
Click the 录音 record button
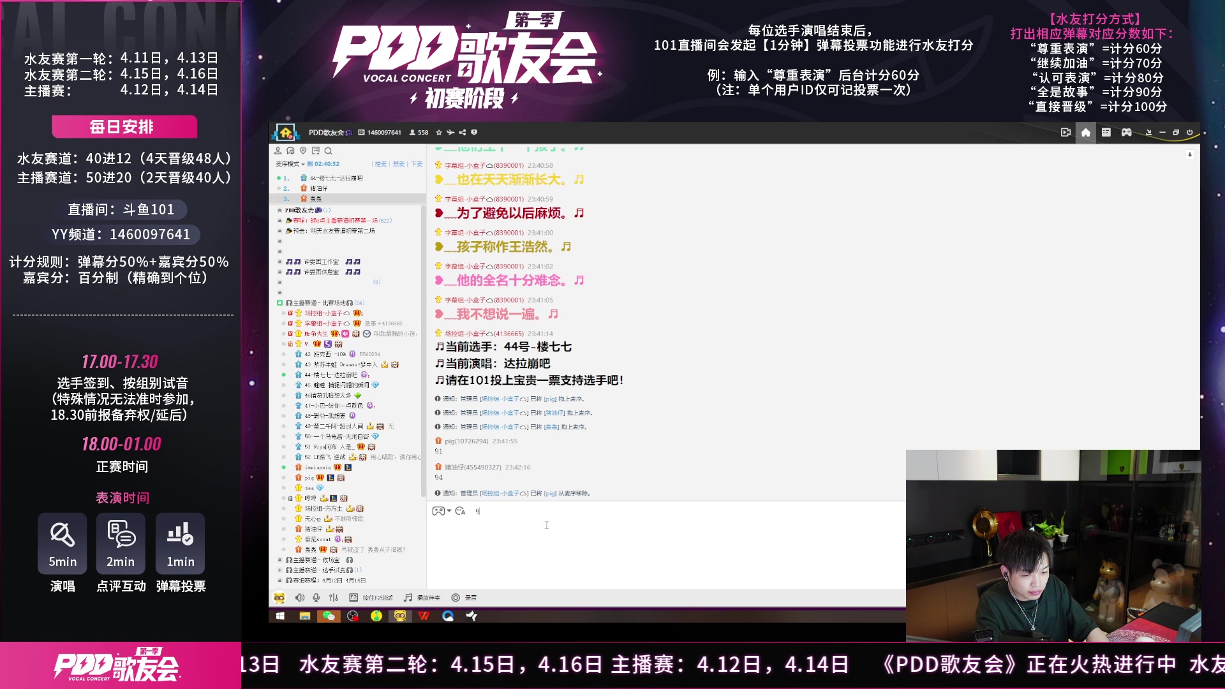click(x=464, y=598)
